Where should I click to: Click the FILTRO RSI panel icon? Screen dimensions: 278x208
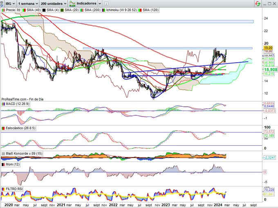[x=3, y=189]
